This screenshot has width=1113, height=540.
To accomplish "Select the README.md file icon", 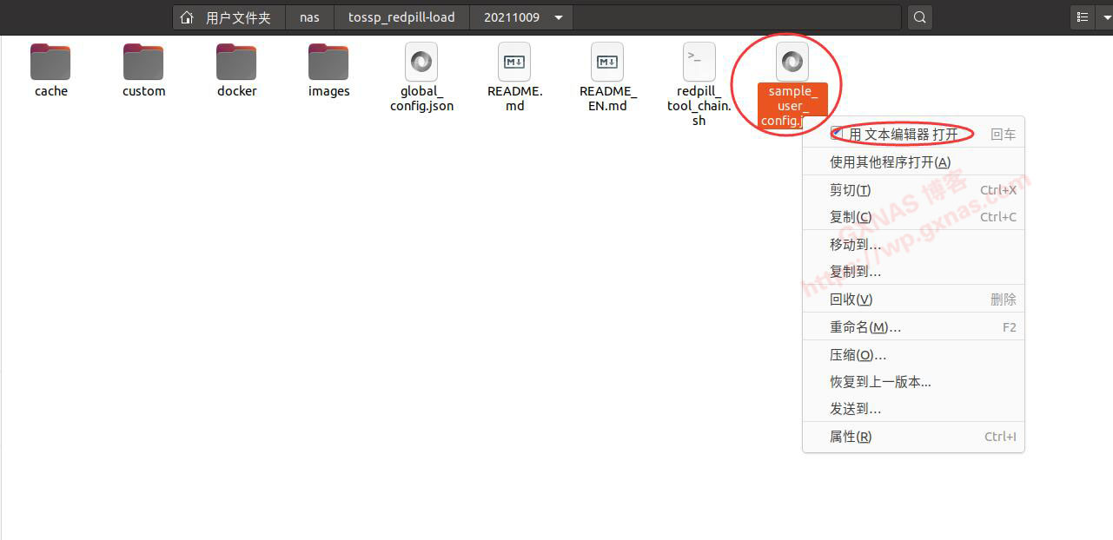I will pos(514,63).
